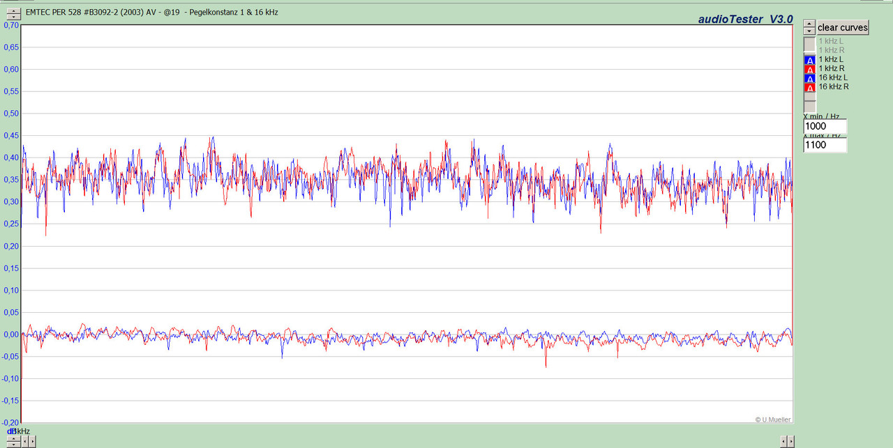Click down arrow of top-left Y-axis stepper
The image size is (893, 448).
(x=13, y=17)
